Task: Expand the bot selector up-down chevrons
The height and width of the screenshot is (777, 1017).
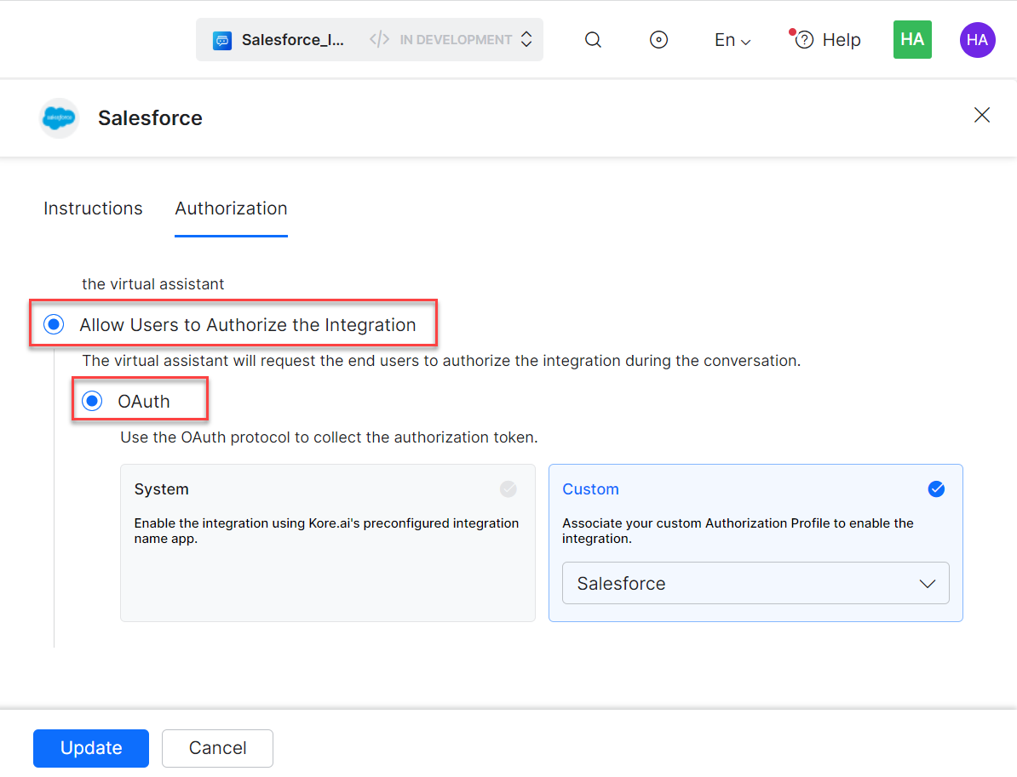Action: (526, 40)
